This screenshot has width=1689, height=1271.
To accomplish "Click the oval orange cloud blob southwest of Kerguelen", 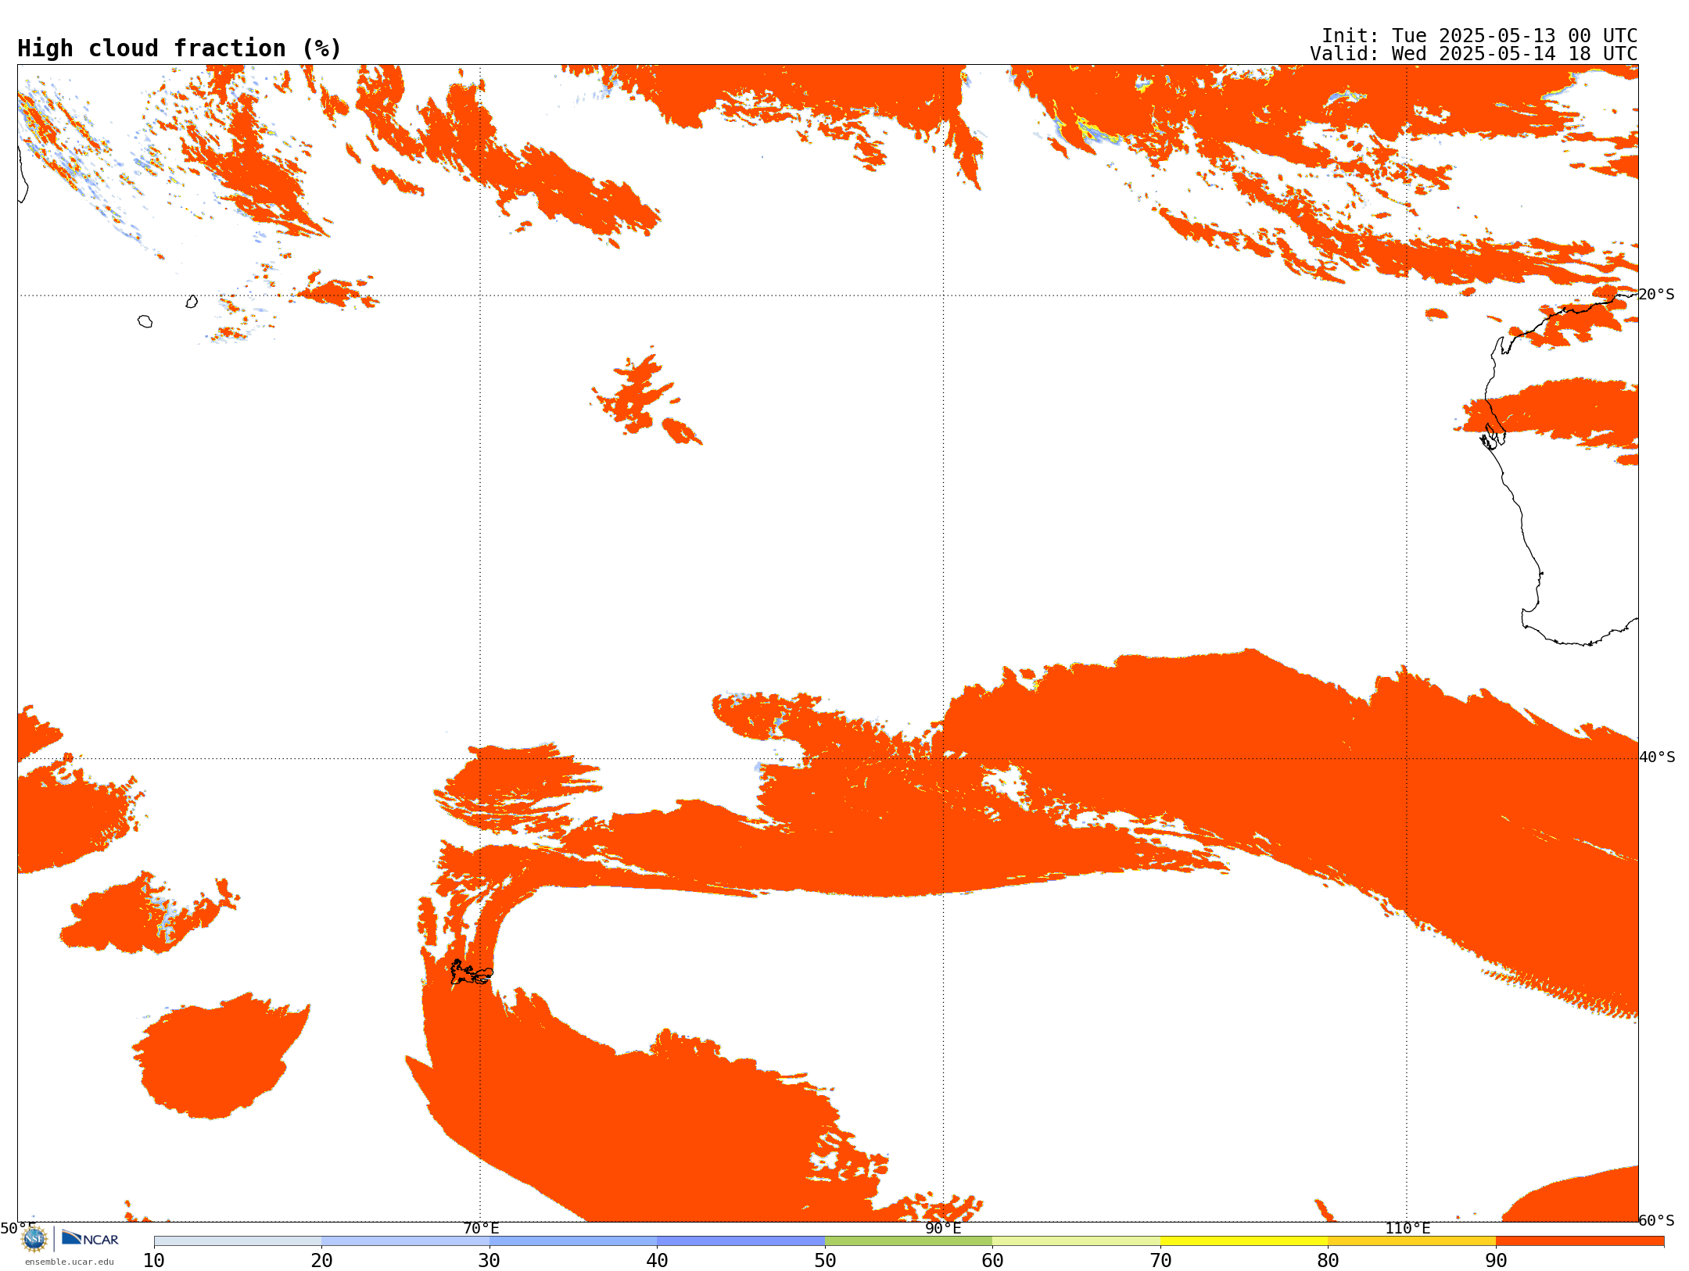I will (221, 1055).
